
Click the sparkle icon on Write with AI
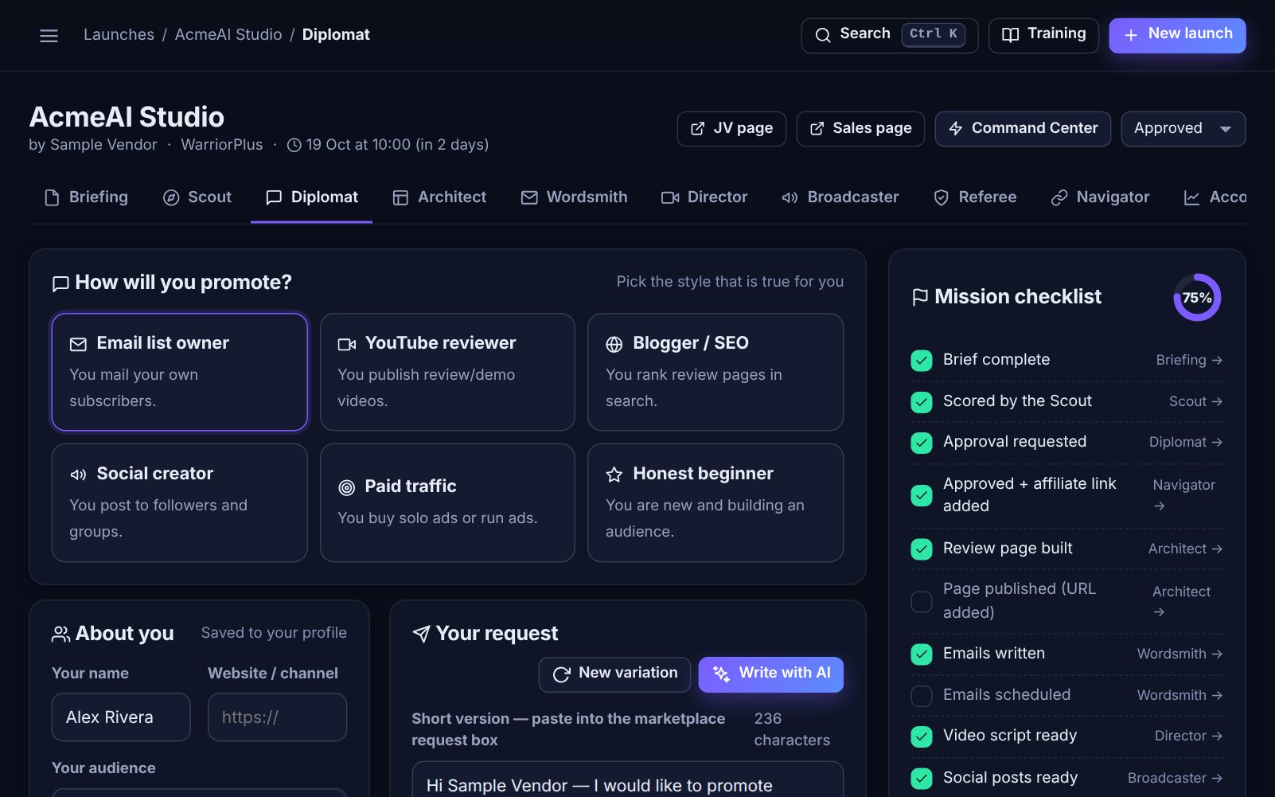click(721, 674)
